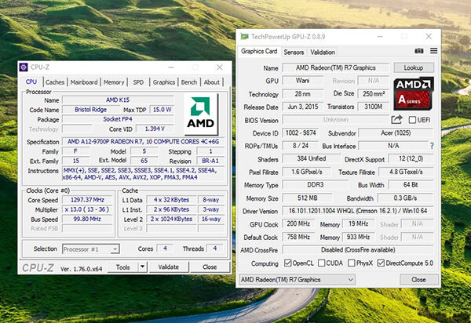Image resolution: width=471 pixels, height=323 pixels.
Task: Toggle the UEFI checkbox
Action: (412, 120)
